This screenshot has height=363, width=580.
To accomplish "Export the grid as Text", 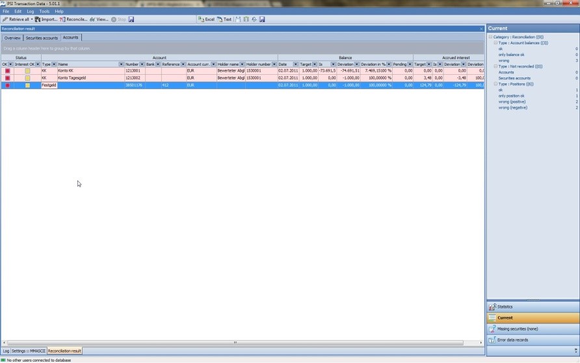I will [x=224, y=20].
